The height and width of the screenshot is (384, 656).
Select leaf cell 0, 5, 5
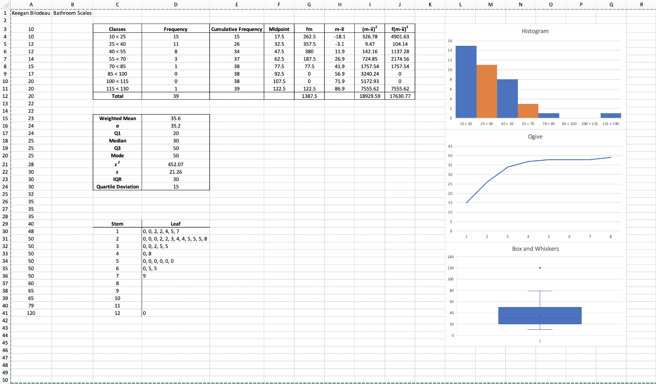point(176,268)
